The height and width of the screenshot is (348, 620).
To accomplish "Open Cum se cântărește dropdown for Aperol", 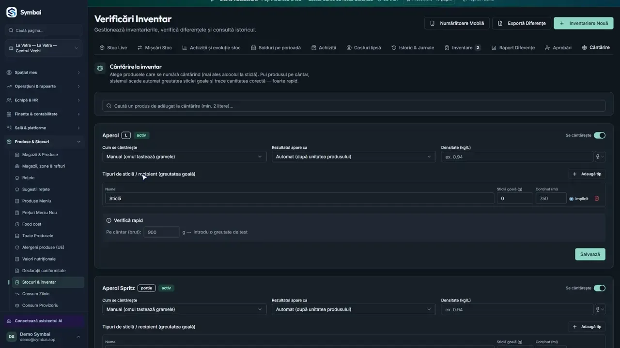I will (184, 157).
